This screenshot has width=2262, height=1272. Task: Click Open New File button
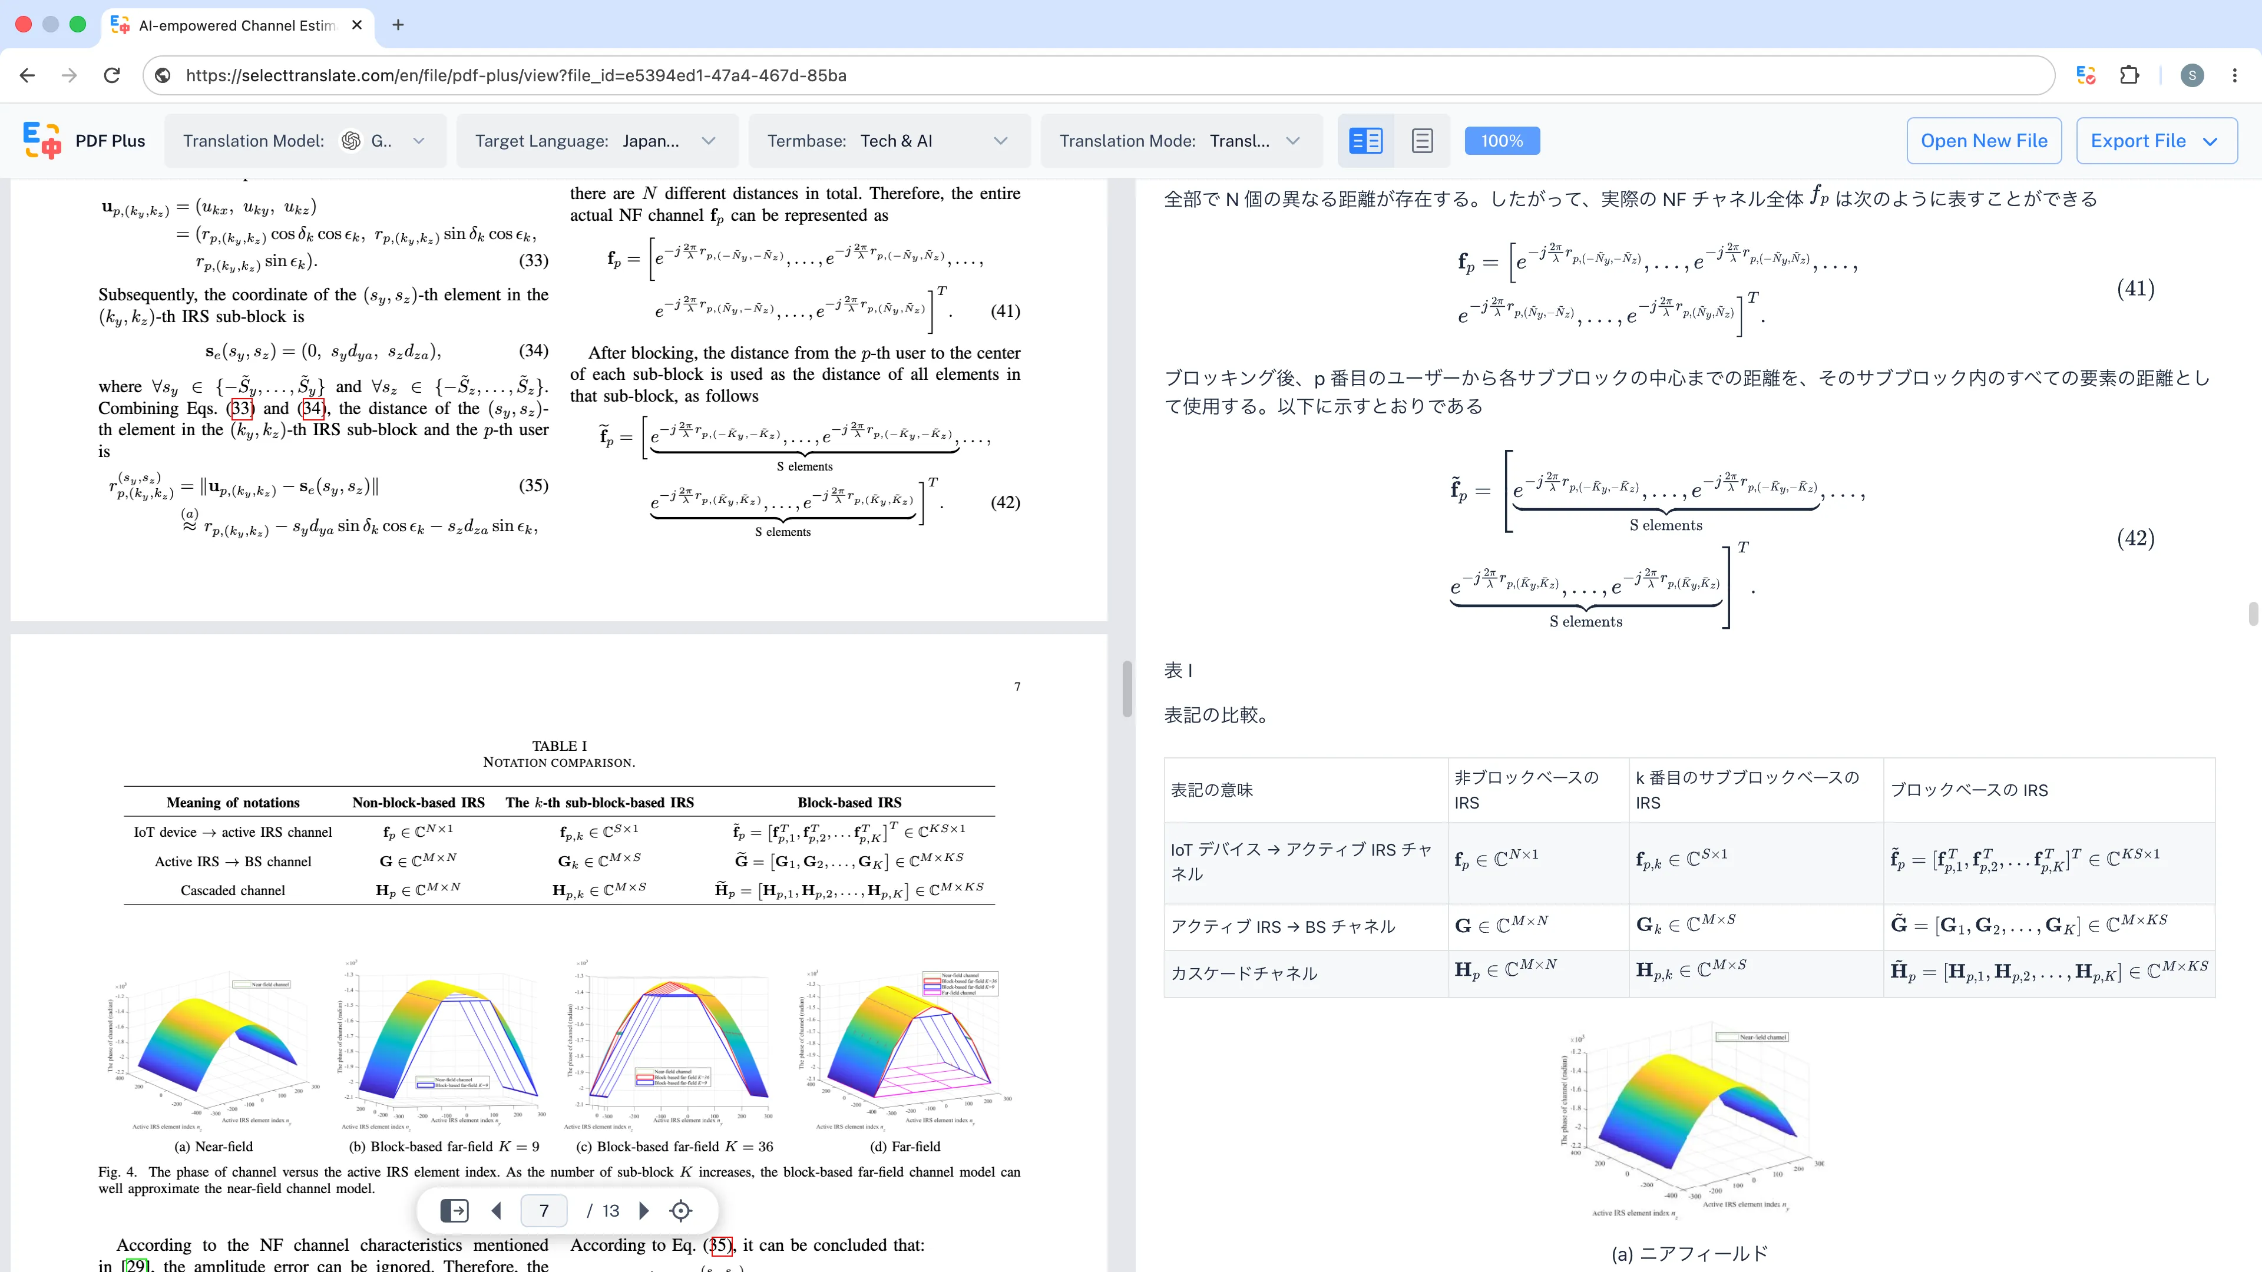coord(1983,141)
